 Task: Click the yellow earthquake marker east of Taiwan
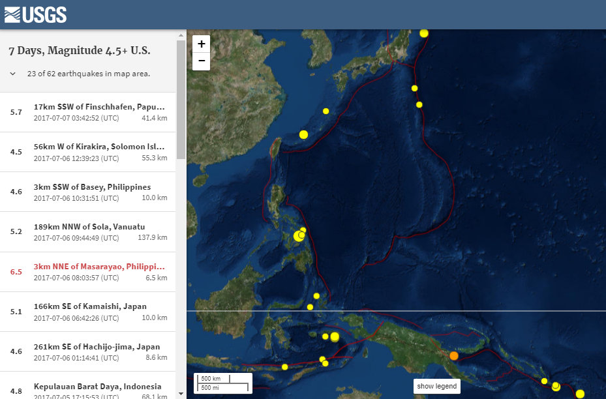[303, 134]
